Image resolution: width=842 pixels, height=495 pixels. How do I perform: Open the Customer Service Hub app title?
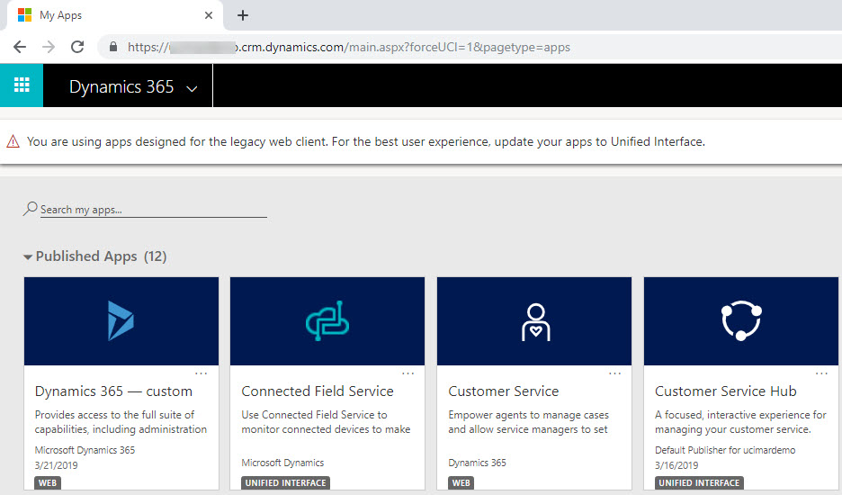pos(725,391)
